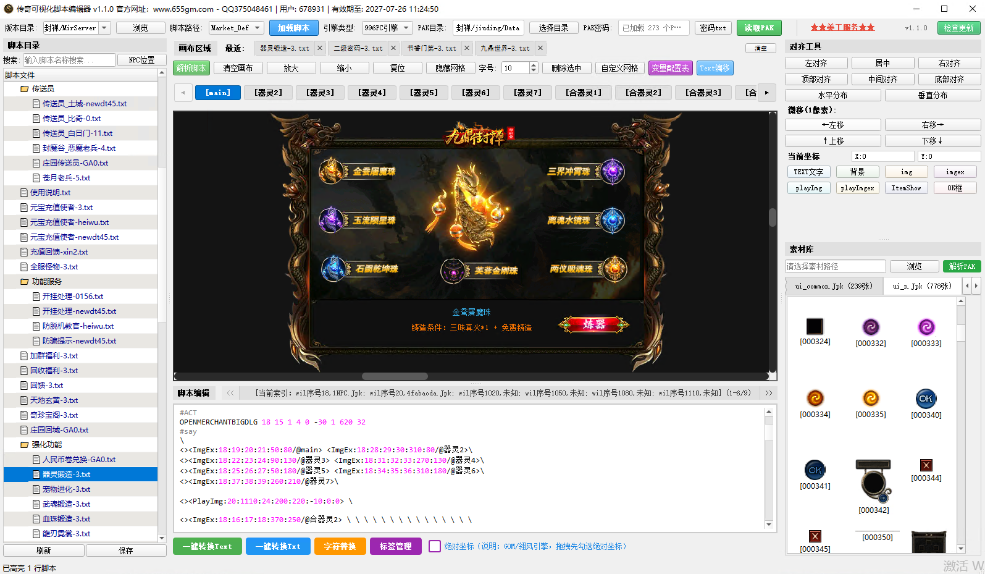Collapse the 强化功能 folder in the script tree
The height and width of the screenshot is (574, 985).
(25, 445)
